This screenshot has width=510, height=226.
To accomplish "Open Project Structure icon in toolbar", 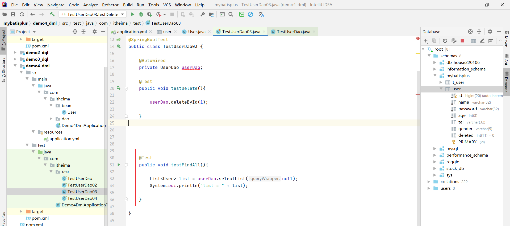I will pyautogui.click(x=211, y=14).
